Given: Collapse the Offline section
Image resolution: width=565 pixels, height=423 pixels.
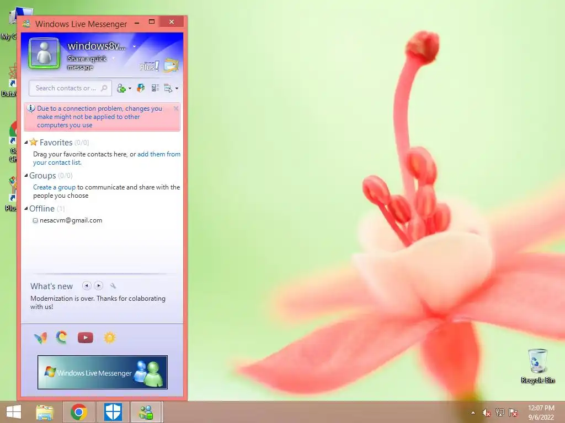Looking at the screenshot, I should (x=26, y=209).
